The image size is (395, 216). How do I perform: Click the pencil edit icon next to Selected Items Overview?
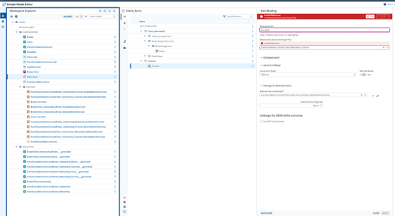click(x=377, y=96)
